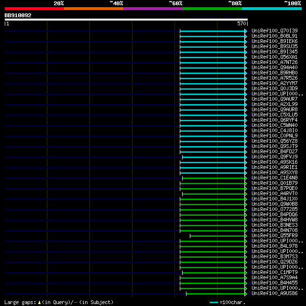Choose hit UniRef100_A7S9A4
This screenshot has width=306, height=306.
tap(274, 277)
